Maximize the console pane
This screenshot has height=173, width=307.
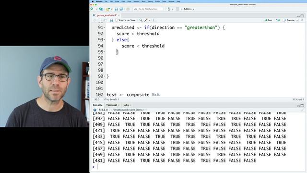point(302,106)
